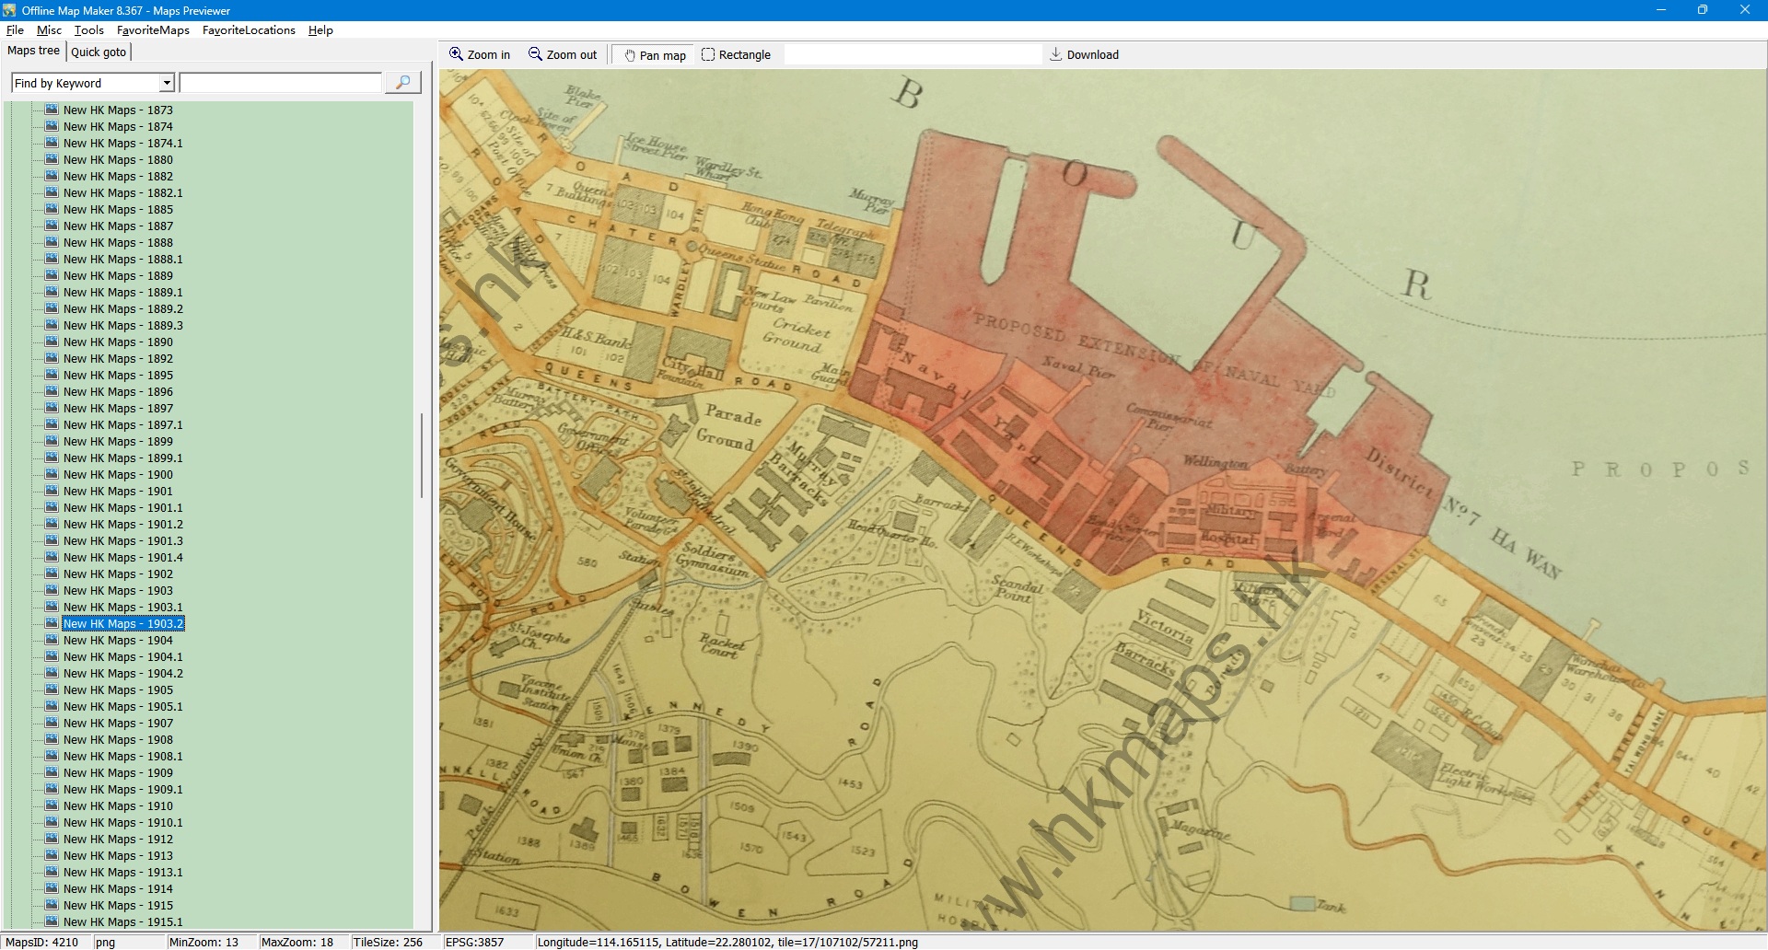Viewport: 1768px width, 950px height.
Task: Click the toolbar text box beside Rectangle
Action: pyautogui.click(x=912, y=55)
